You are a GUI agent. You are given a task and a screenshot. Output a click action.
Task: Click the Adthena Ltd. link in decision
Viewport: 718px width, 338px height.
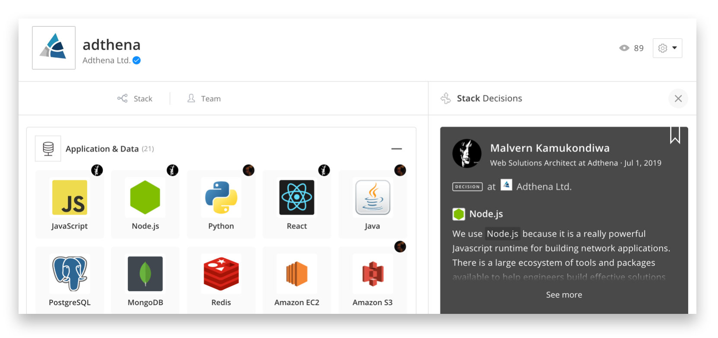point(544,187)
